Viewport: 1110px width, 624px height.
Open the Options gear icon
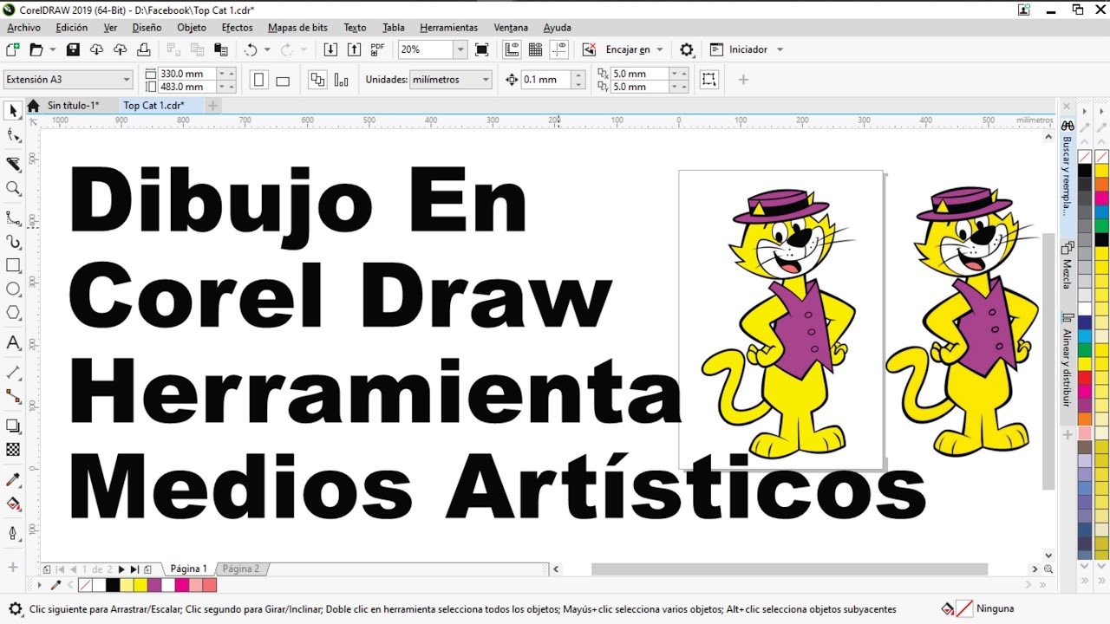[687, 49]
